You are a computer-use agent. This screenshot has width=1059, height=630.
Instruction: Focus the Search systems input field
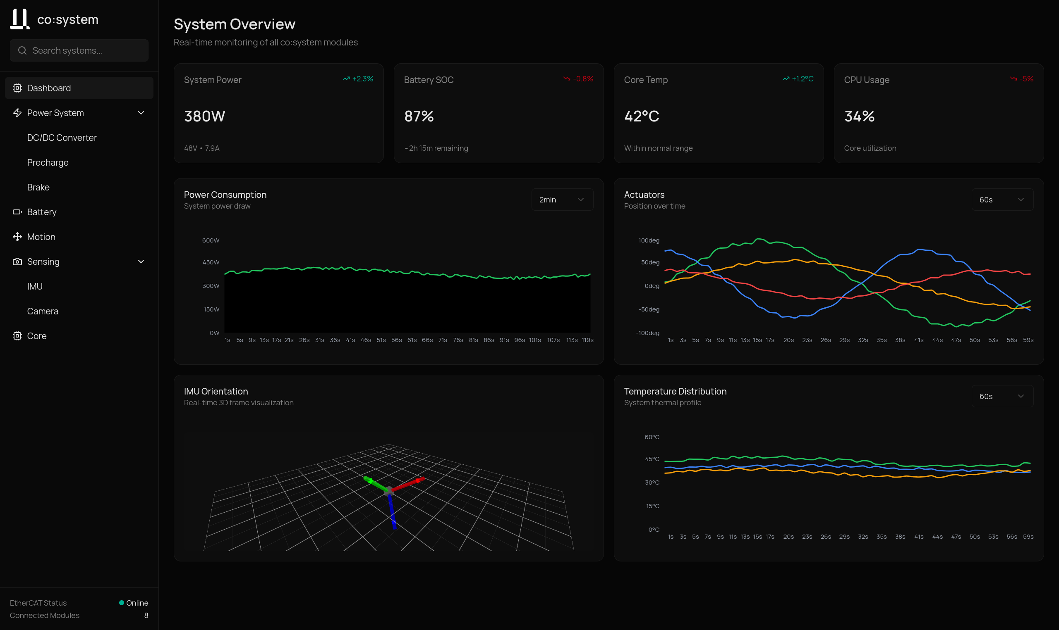(x=85, y=50)
